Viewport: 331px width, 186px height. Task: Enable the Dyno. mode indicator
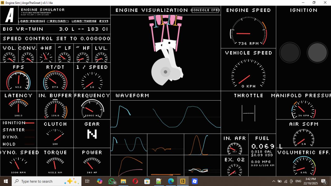point(29,137)
